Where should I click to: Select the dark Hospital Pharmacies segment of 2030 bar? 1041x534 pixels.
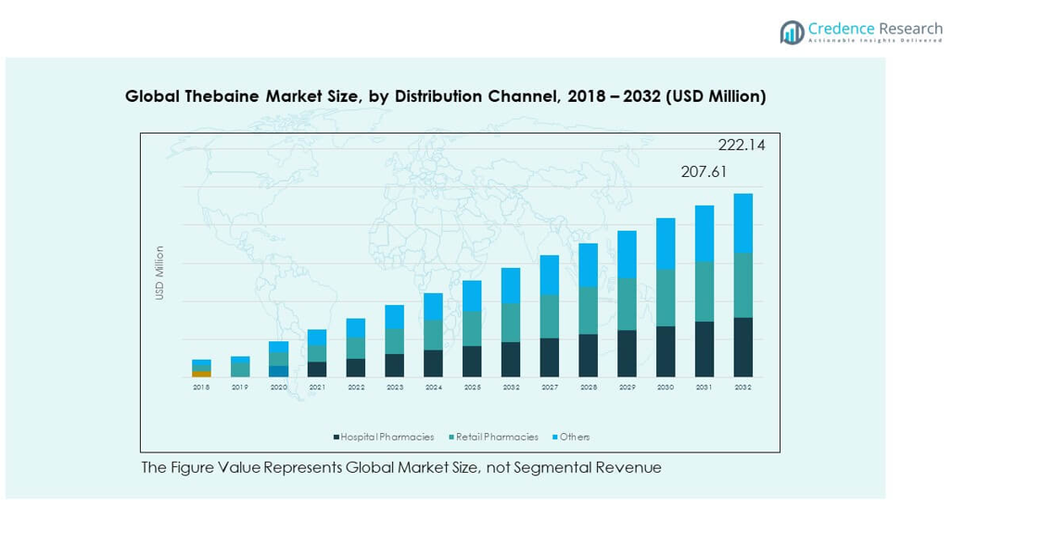coord(666,351)
